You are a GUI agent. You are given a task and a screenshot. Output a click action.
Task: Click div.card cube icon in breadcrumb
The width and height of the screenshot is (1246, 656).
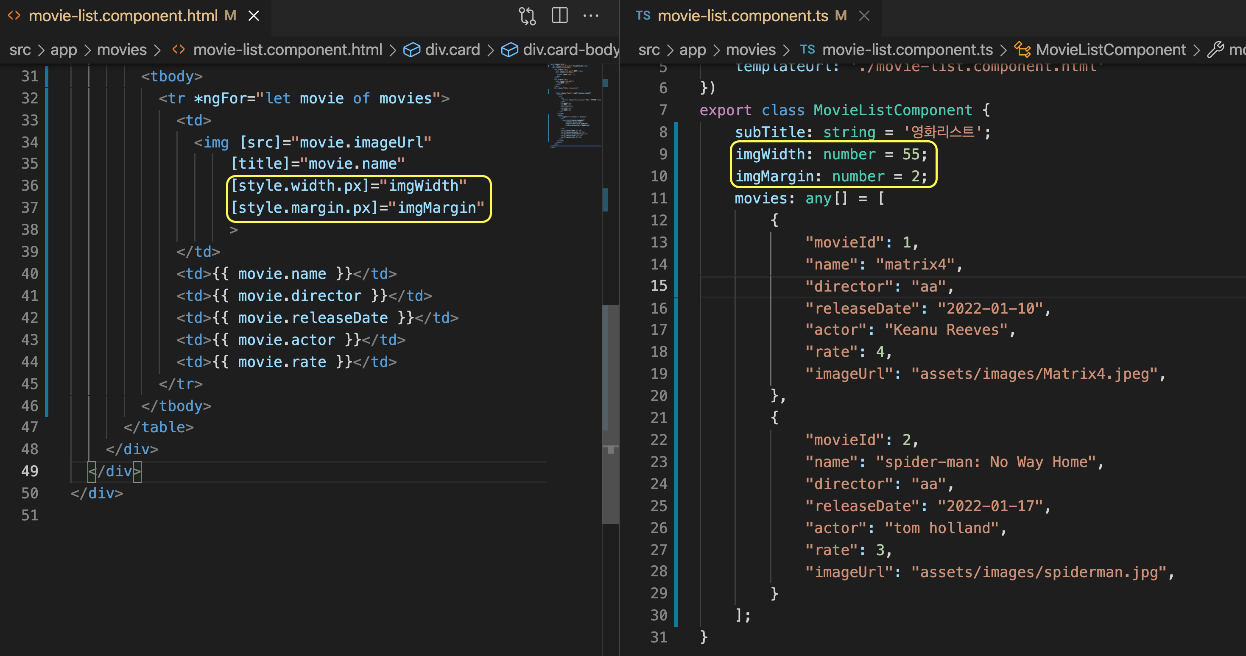click(412, 50)
